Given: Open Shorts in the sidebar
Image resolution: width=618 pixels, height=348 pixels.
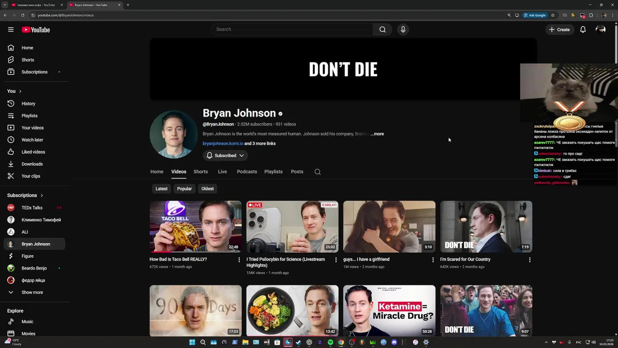Looking at the screenshot, I should click(x=34, y=60).
